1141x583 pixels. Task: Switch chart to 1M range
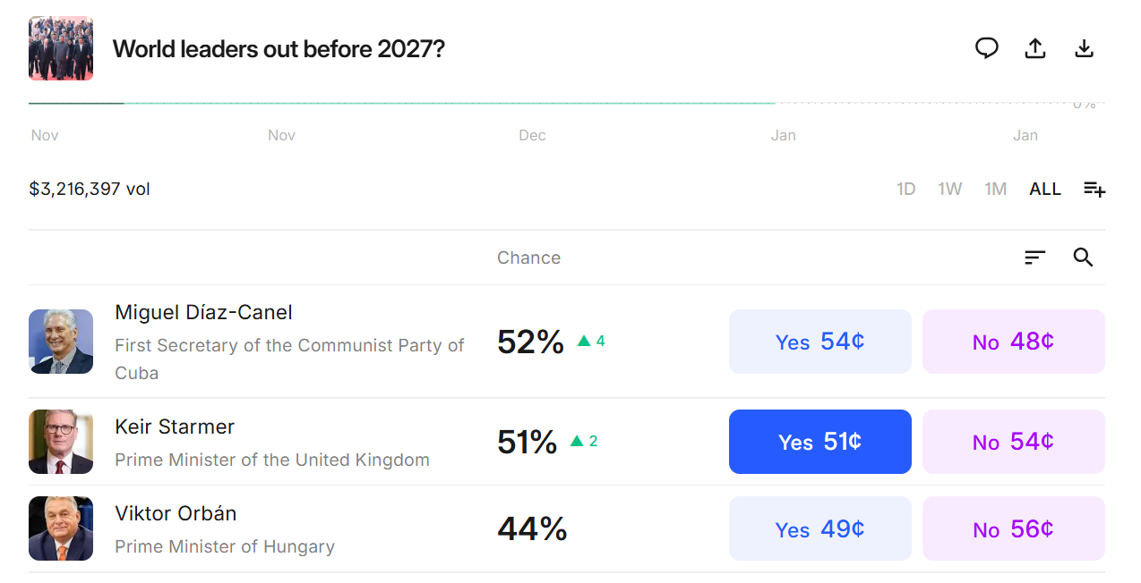coord(995,189)
